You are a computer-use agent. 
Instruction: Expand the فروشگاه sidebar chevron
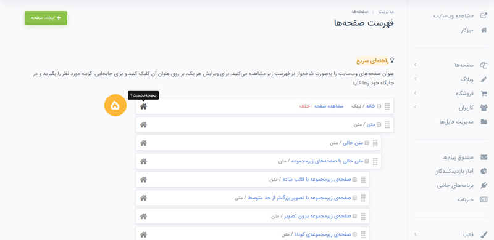click(415, 93)
